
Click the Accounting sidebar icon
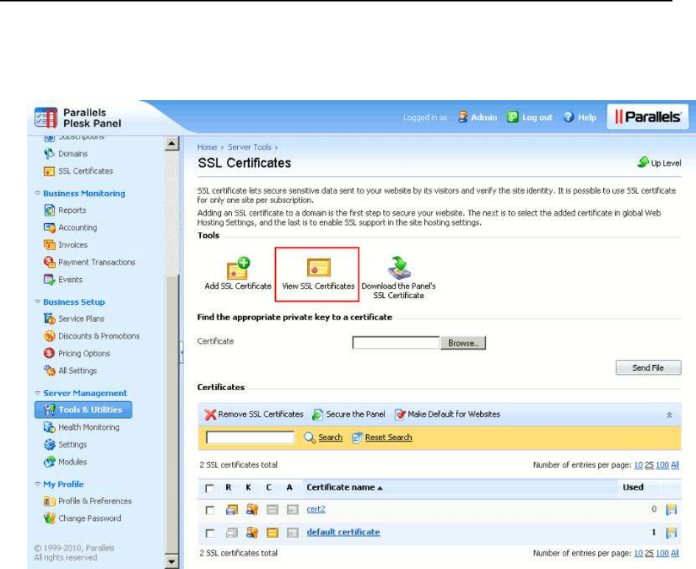(x=49, y=227)
